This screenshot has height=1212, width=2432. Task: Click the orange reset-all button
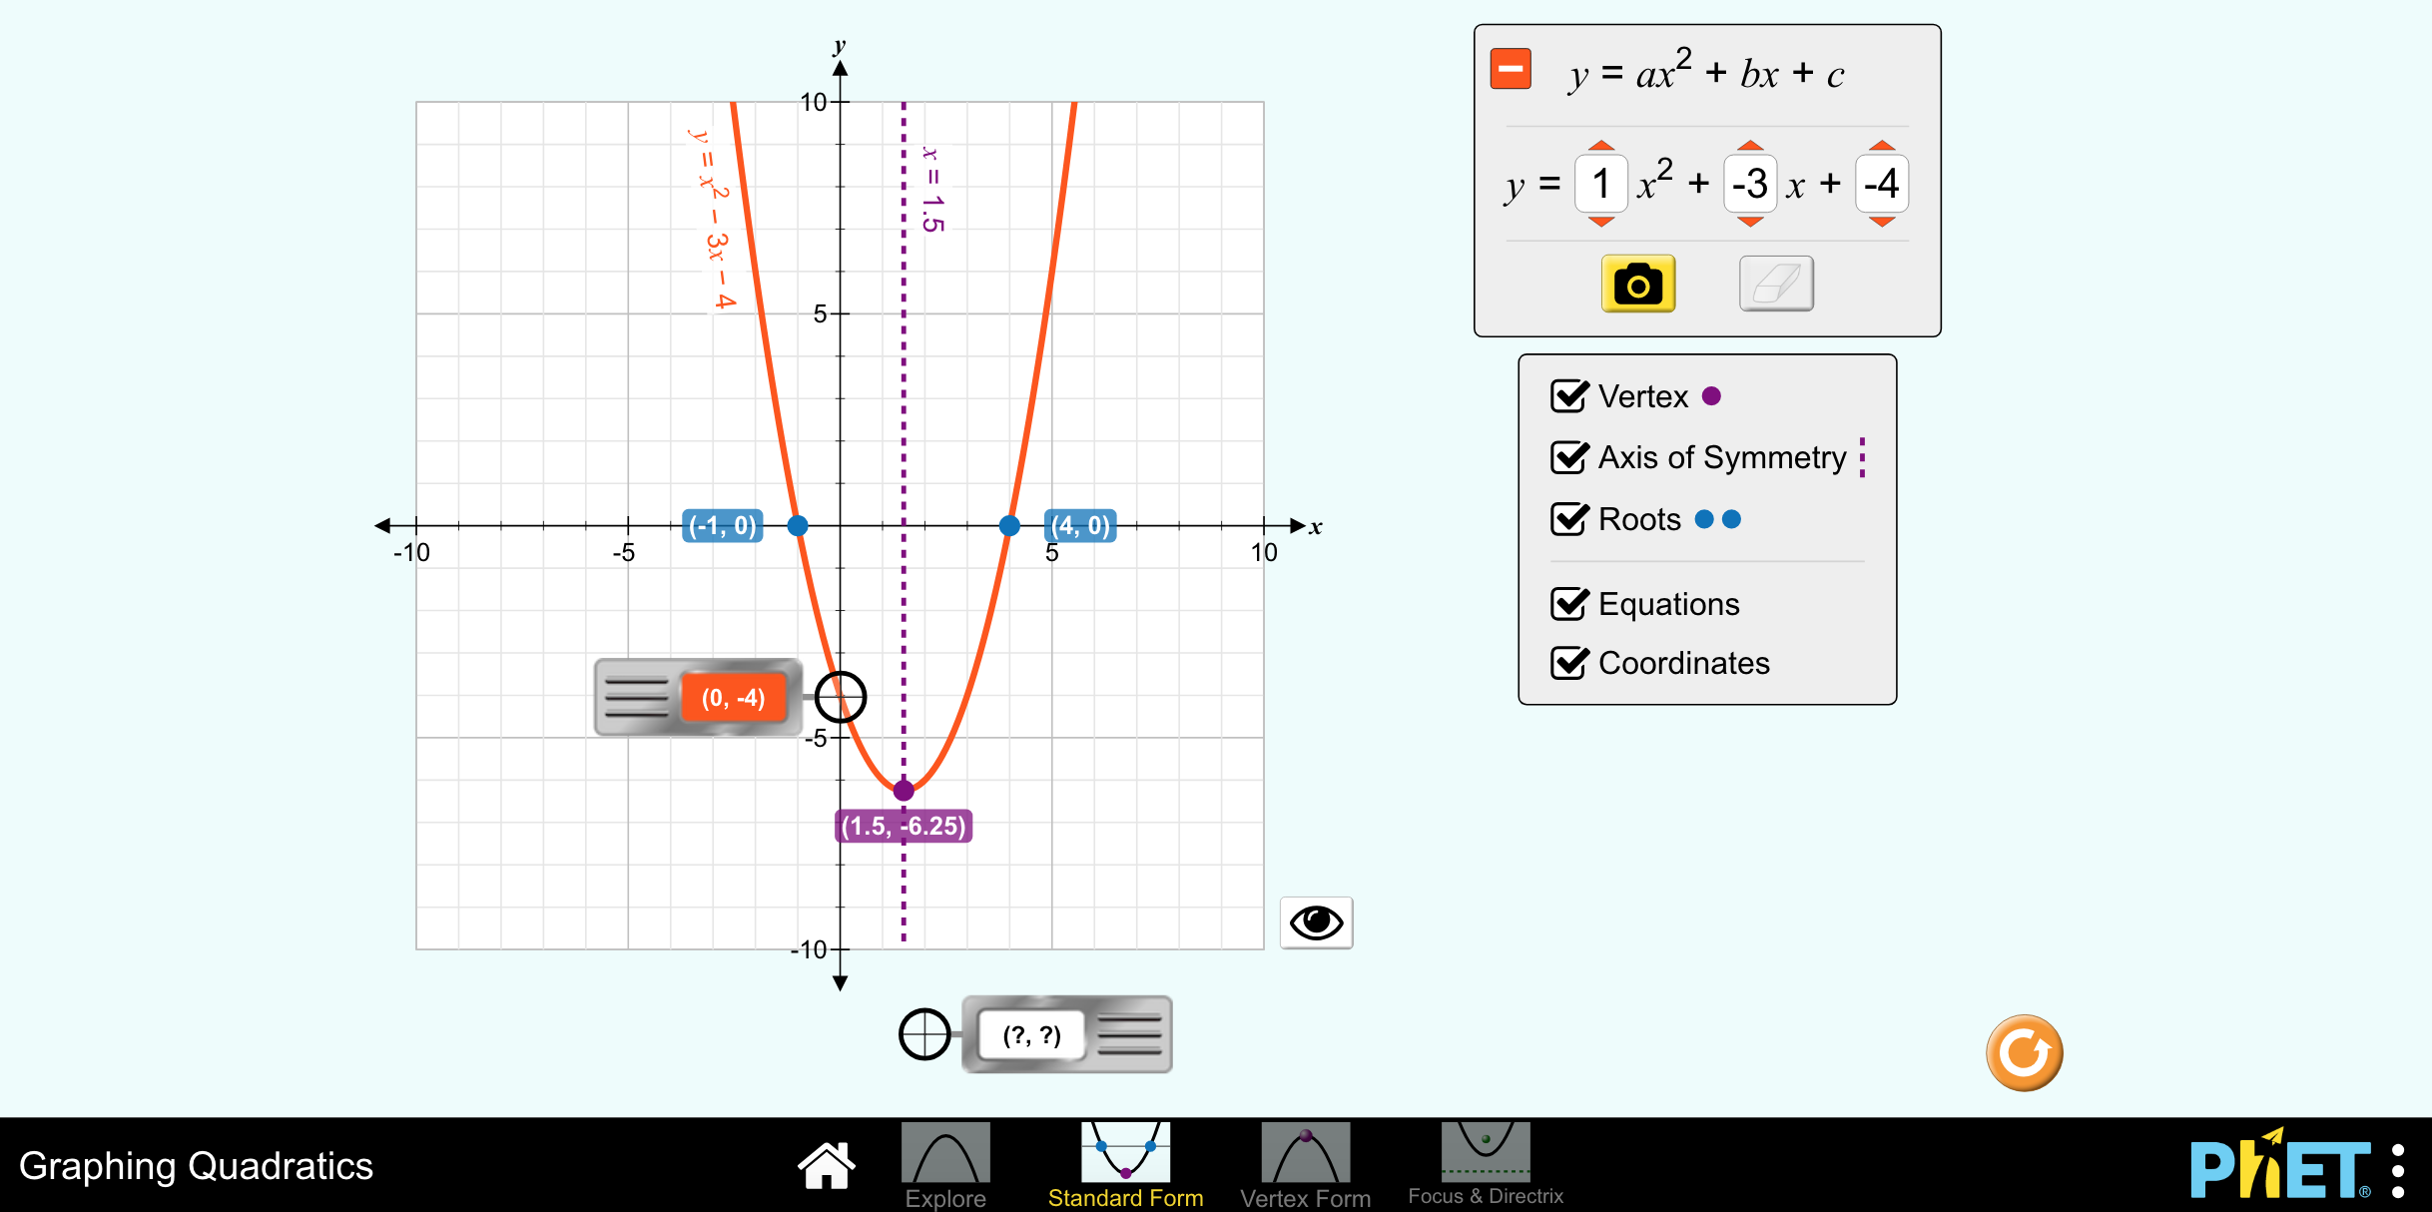point(2024,1052)
